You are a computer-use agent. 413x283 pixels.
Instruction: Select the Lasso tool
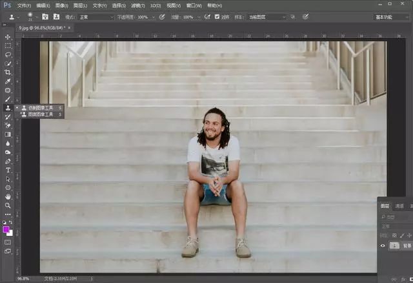click(x=8, y=54)
